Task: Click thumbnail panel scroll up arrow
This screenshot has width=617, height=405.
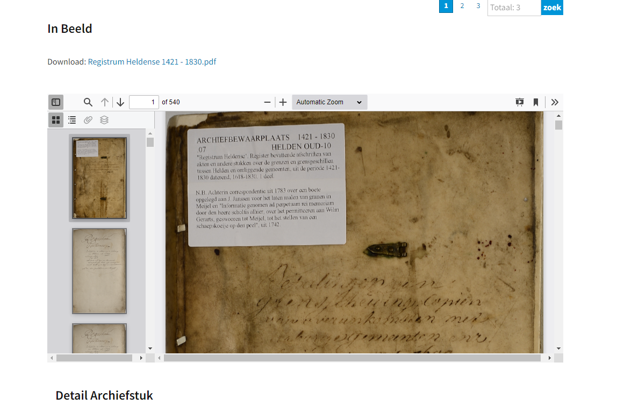Action: click(150, 133)
